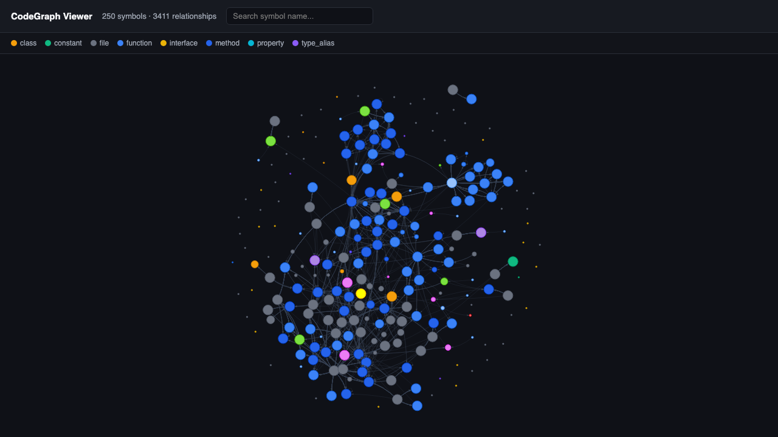Image resolution: width=778 pixels, height=437 pixels.
Task: Select the large teal constant node
Action: 513,262
